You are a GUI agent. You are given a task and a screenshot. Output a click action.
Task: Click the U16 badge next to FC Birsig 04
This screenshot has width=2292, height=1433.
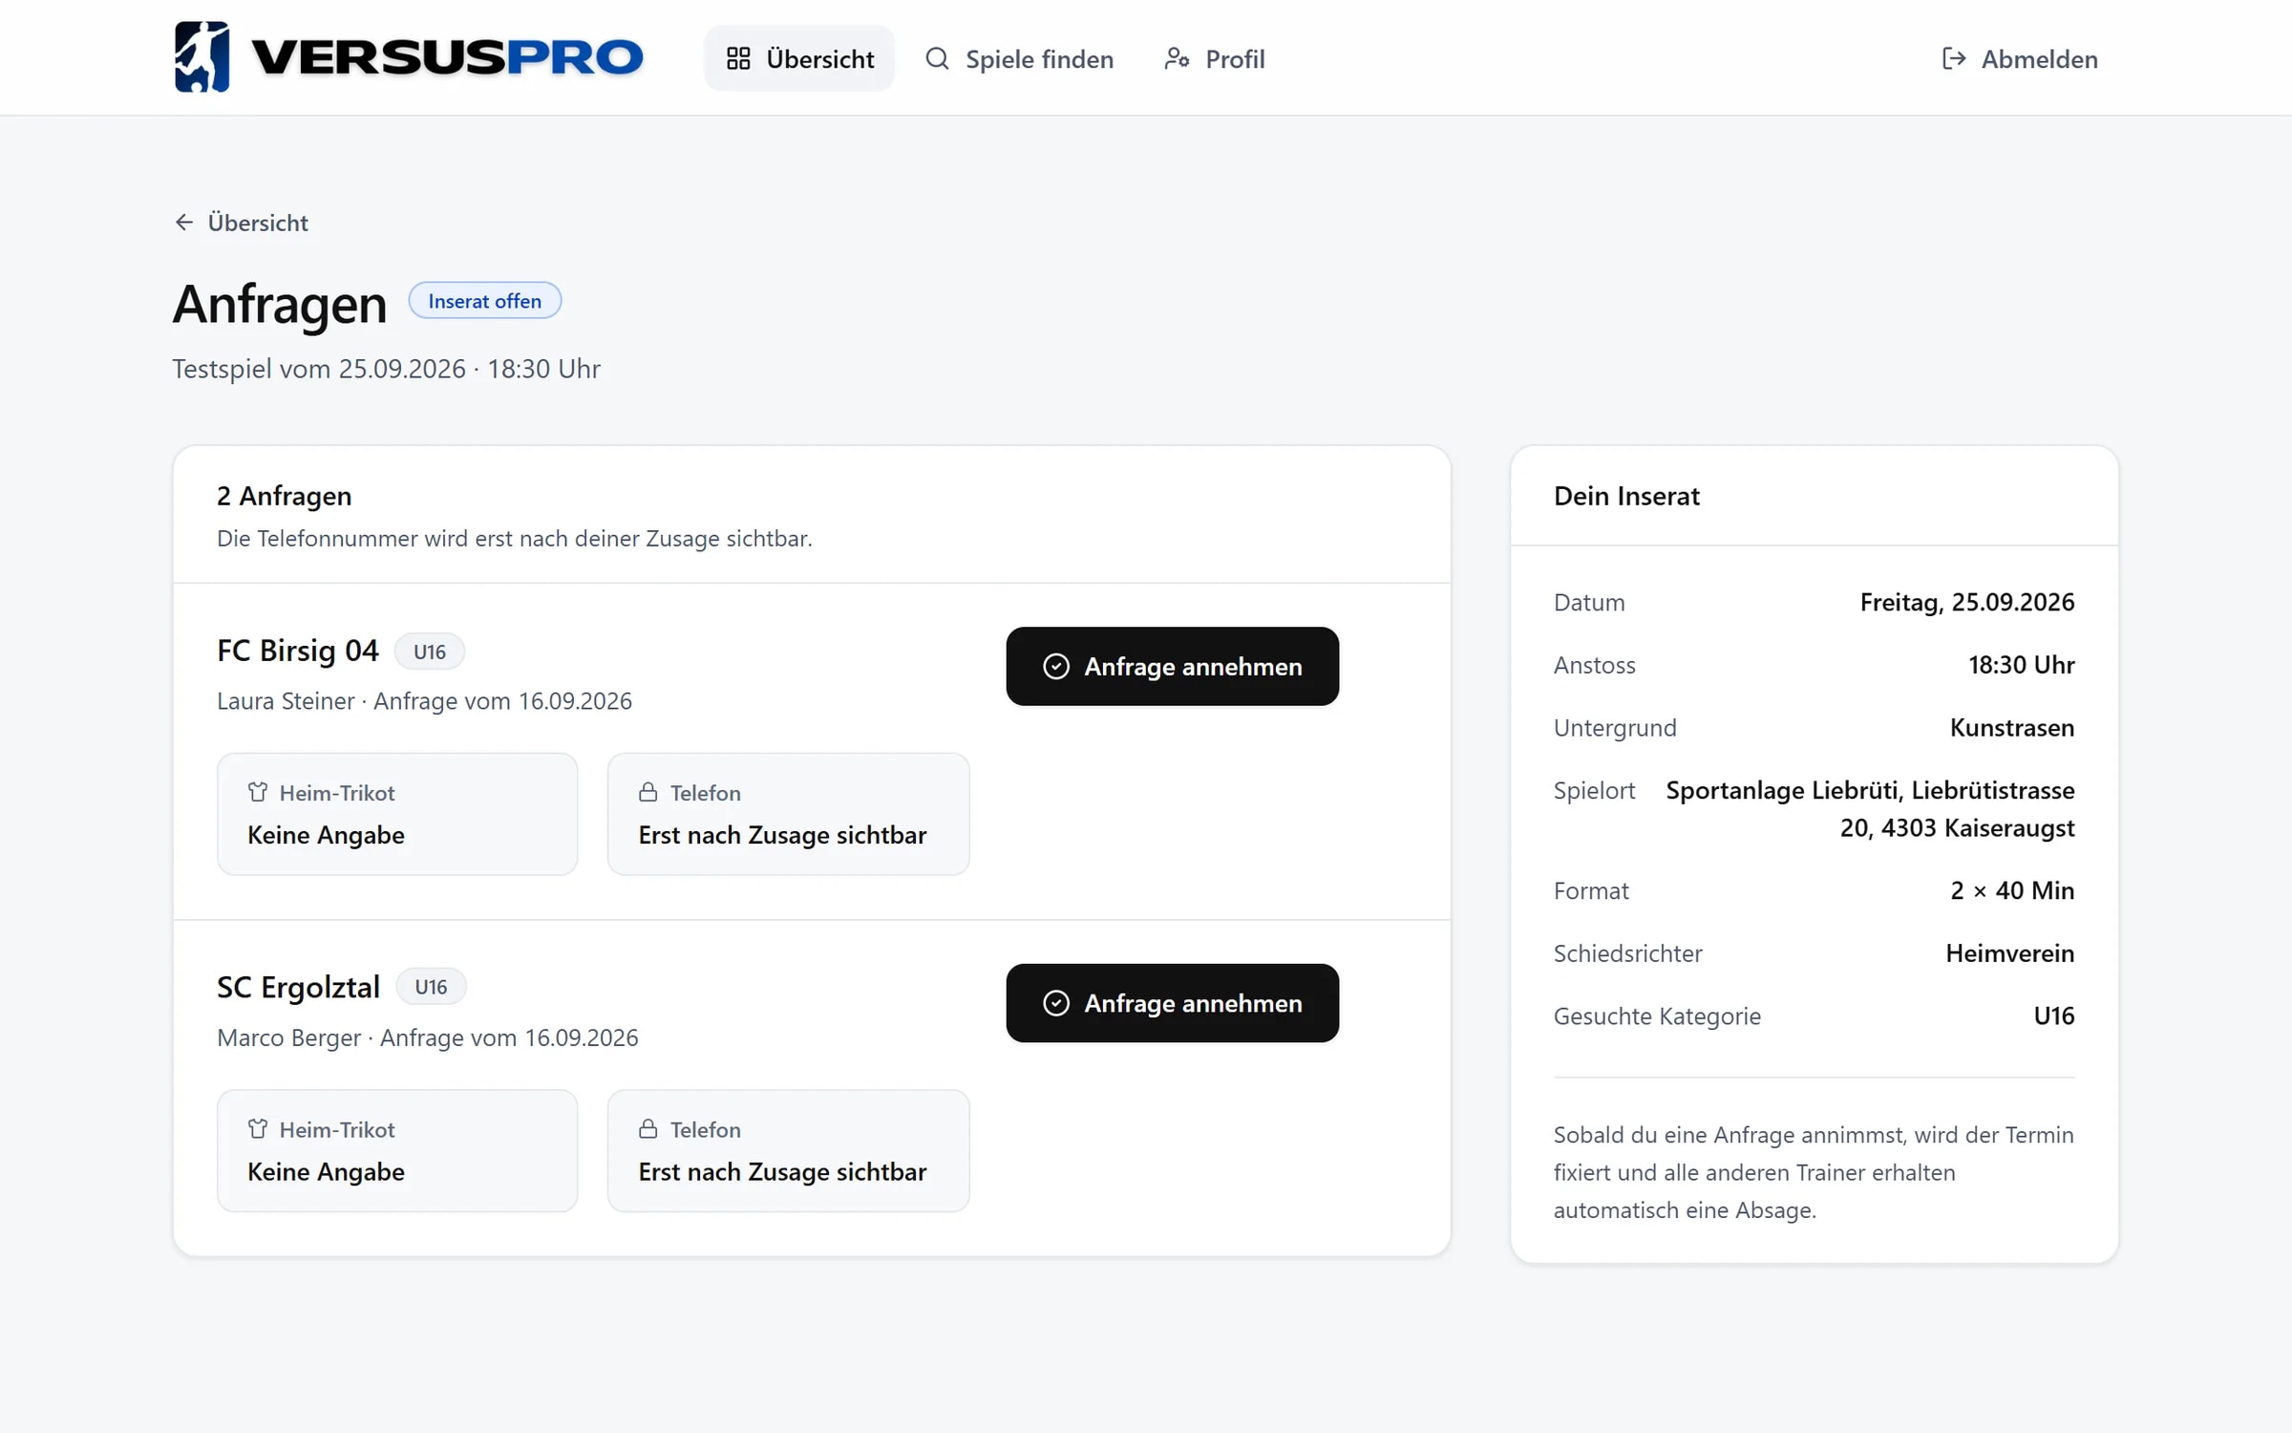429,652
